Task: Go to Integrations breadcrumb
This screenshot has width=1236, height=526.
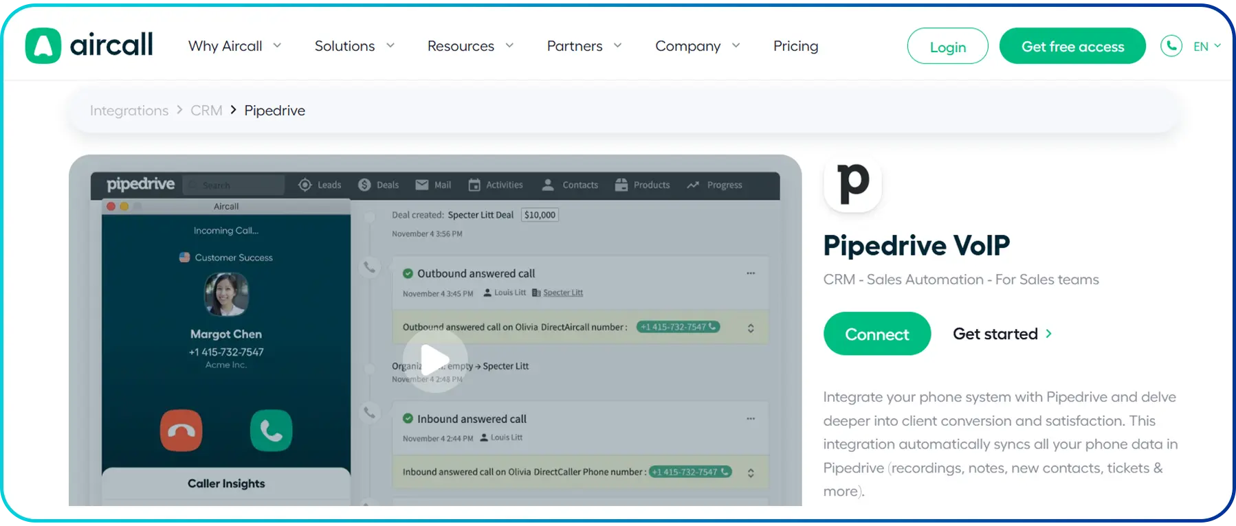Action: coord(129,111)
